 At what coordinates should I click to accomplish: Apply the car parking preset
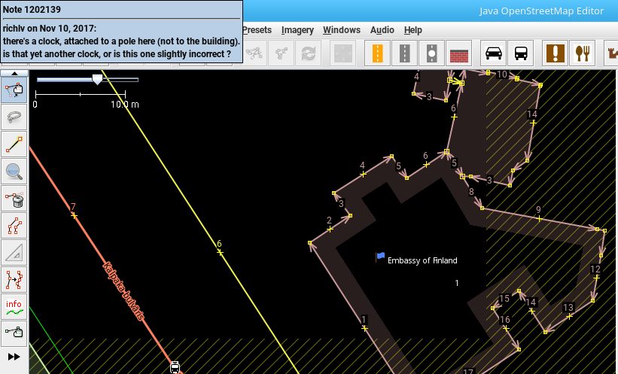tap(493, 53)
